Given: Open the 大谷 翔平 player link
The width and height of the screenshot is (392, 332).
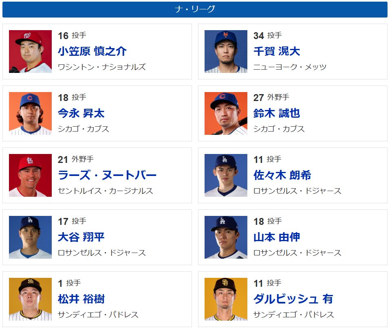Looking at the screenshot, I should [x=81, y=237].
